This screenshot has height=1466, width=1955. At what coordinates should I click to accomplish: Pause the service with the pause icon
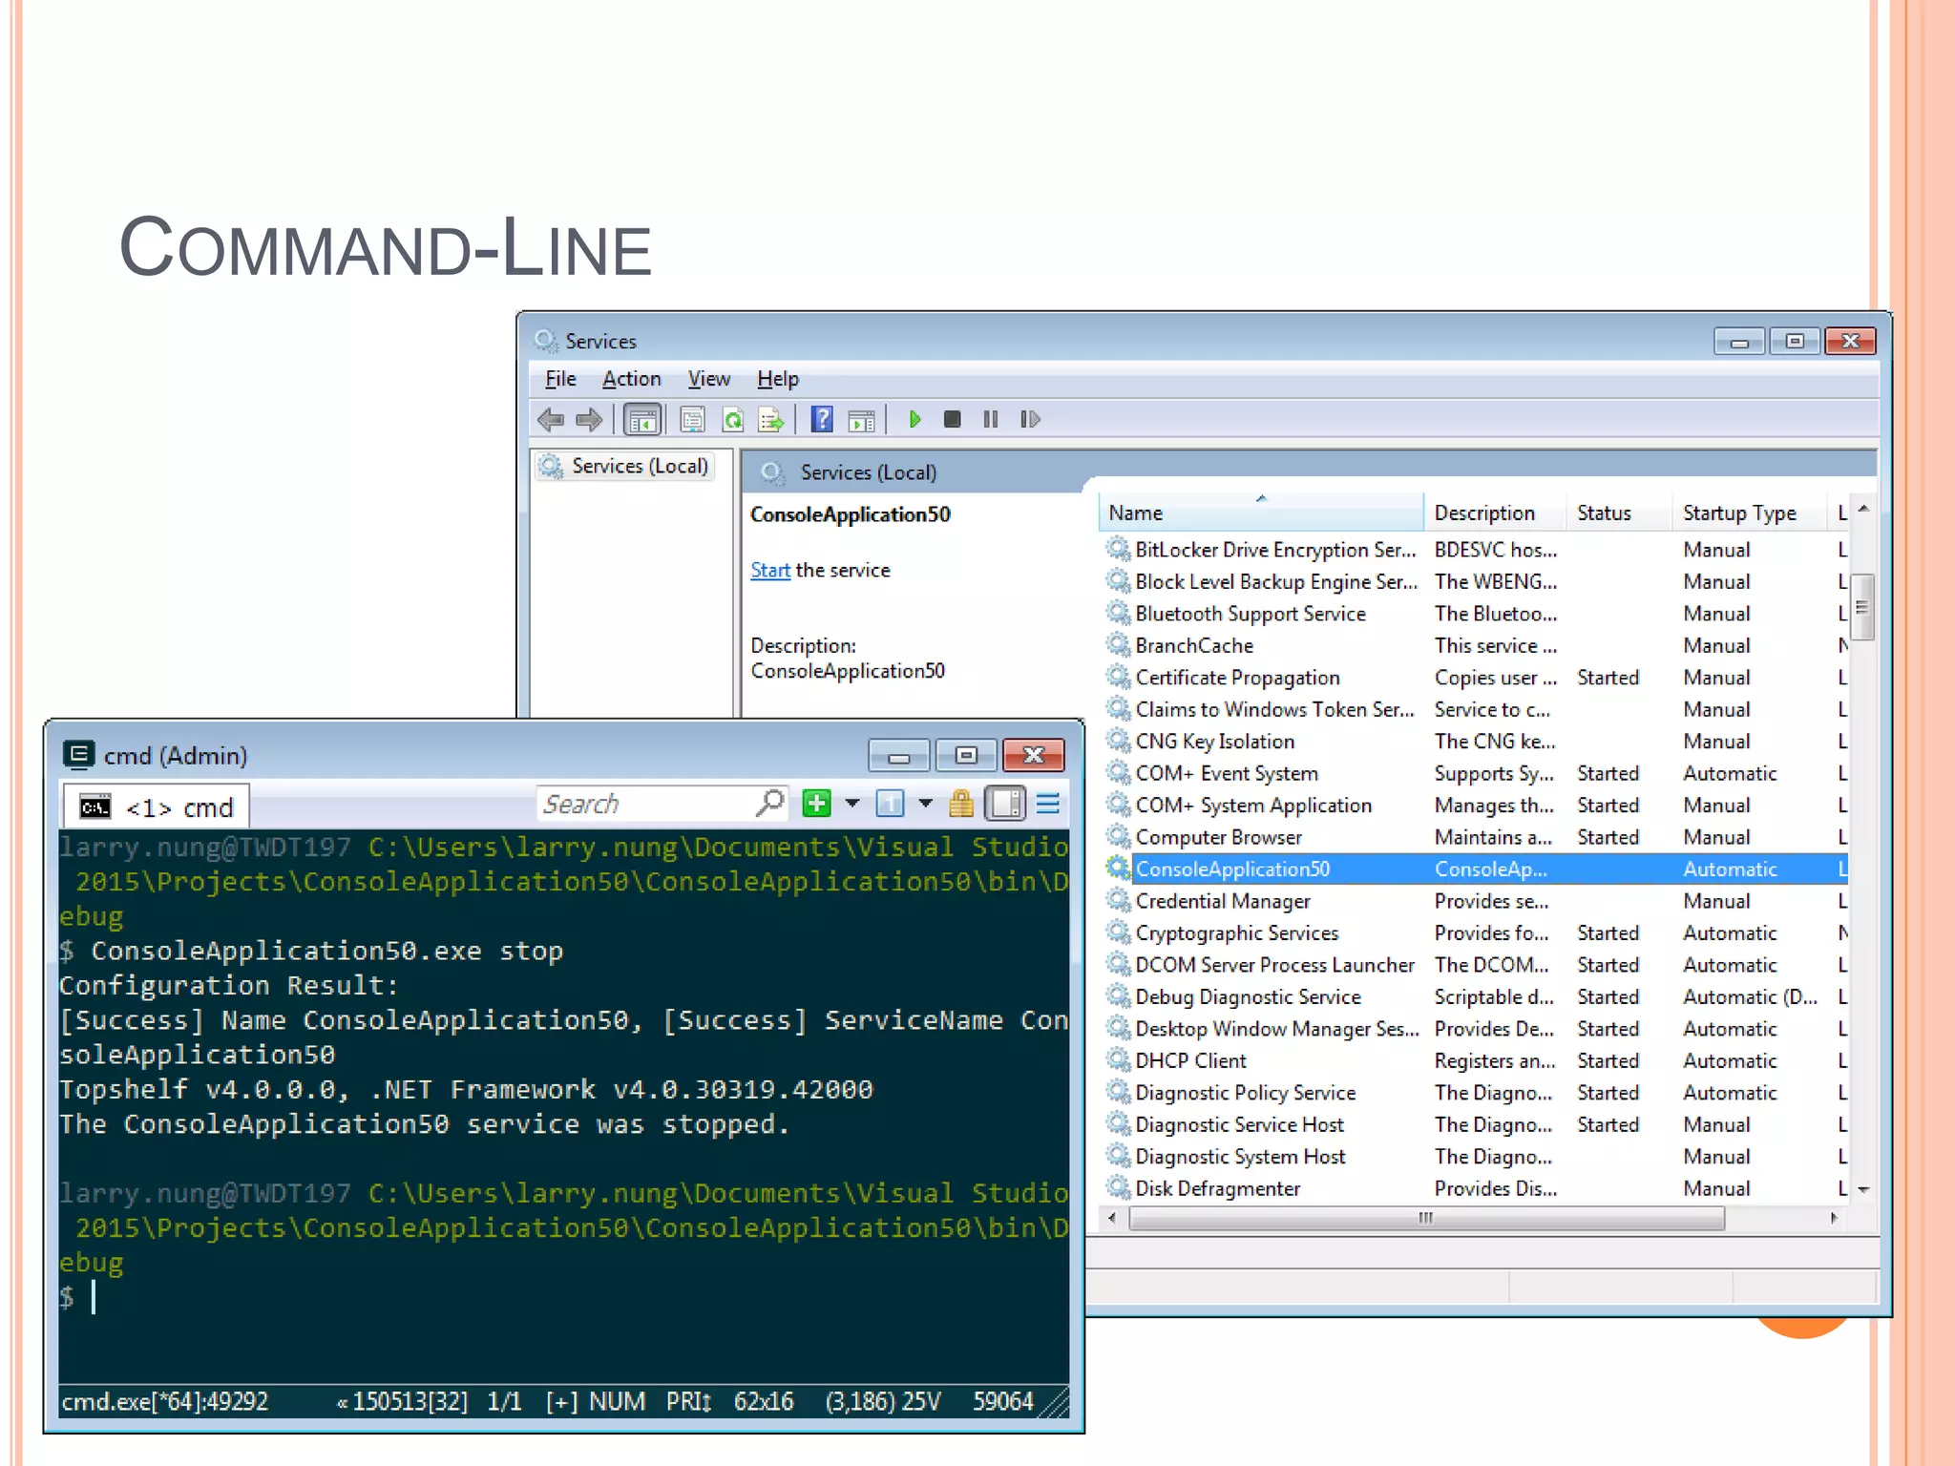click(x=991, y=419)
